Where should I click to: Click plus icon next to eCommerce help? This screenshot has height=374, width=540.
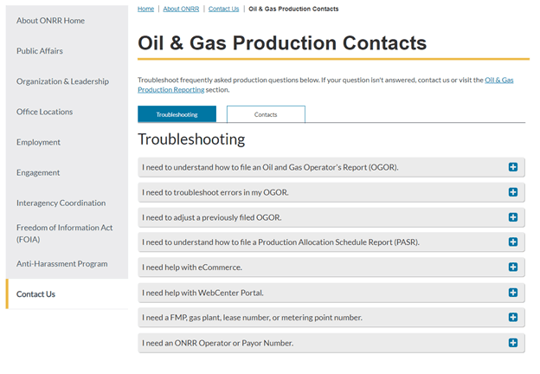pyautogui.click(x=512, y=268)
